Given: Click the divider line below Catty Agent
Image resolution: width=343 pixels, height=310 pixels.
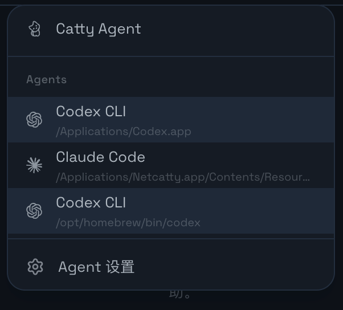Looking at the screenshot, I should 171,56.
